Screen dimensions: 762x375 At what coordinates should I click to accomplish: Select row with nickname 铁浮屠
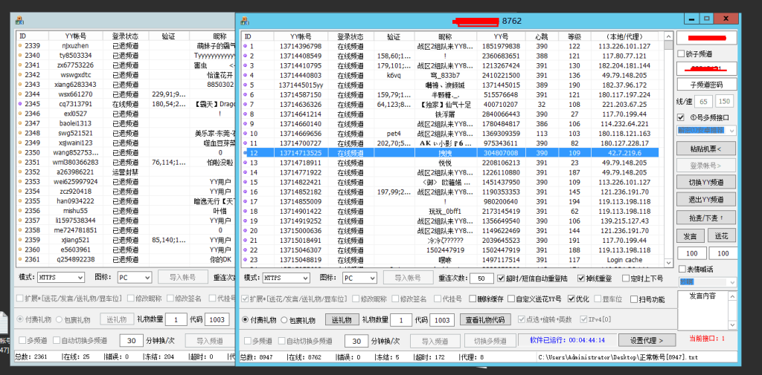450,114
